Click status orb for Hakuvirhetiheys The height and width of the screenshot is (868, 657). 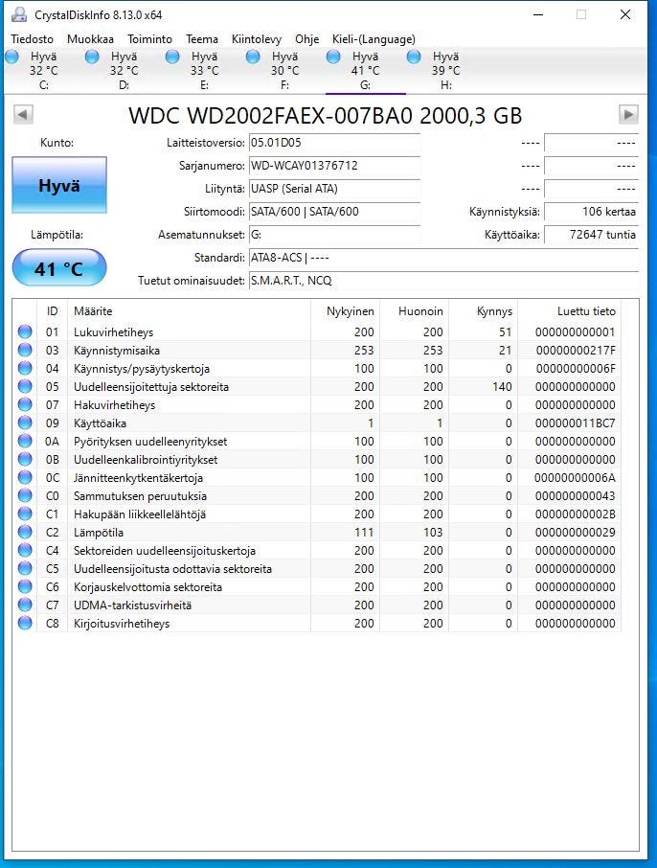pyautogui.click(x=25, y=404)
